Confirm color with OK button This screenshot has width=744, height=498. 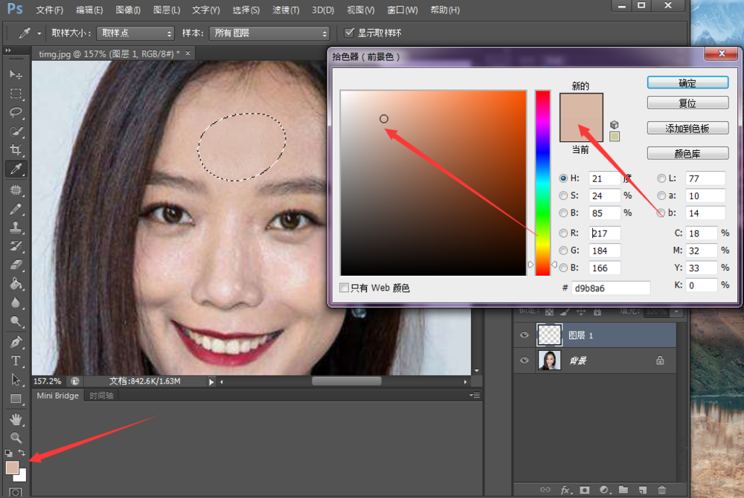(687, 83)
